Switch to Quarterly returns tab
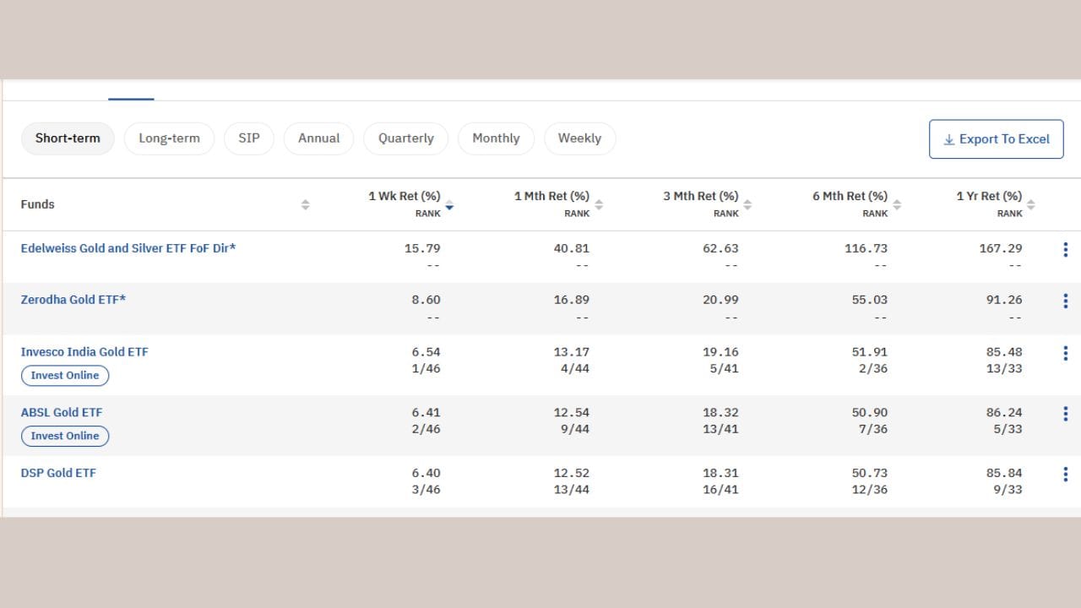 coord(405,138)
